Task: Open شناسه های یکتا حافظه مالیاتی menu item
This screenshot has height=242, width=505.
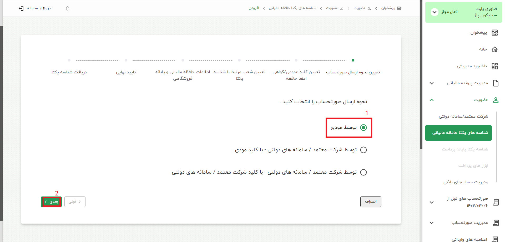Action: [458, 133]
